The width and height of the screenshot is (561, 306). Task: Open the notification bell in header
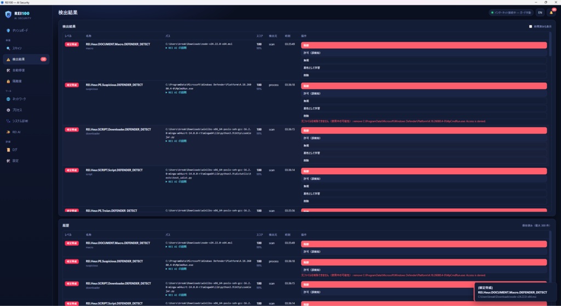point(551,13)
